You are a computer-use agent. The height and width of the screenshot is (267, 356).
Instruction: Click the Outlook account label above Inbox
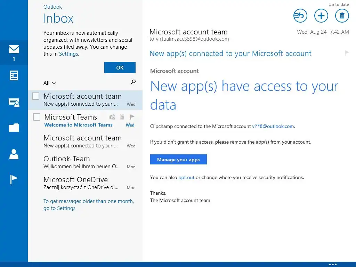(x=52, y=7)
